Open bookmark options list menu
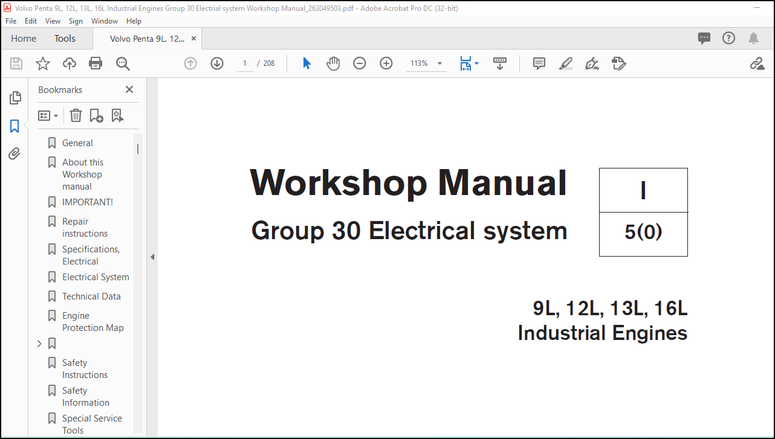 pos(48,115)
